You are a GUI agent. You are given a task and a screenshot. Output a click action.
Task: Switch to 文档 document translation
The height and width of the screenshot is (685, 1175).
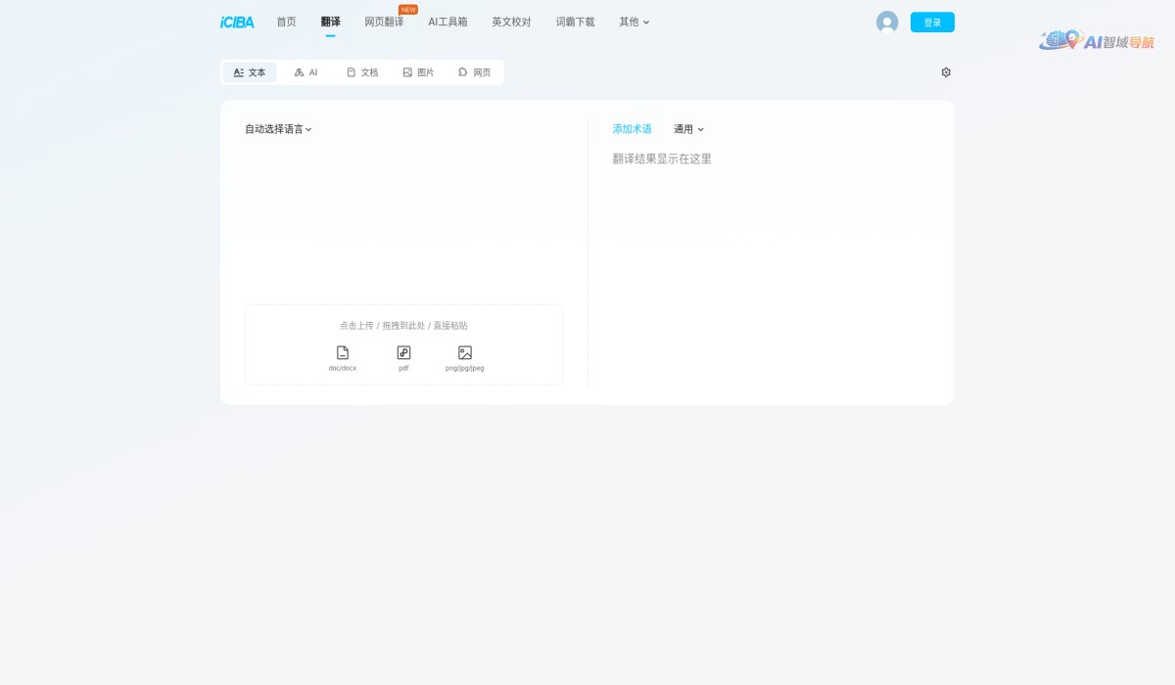click(362, 71)
